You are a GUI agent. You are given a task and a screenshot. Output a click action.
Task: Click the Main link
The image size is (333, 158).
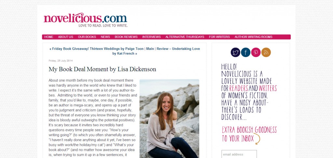coord(150,49)
